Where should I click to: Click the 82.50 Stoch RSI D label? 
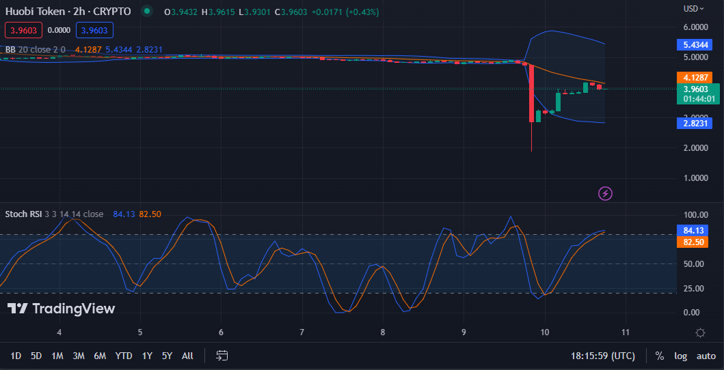tap(692, 242)
